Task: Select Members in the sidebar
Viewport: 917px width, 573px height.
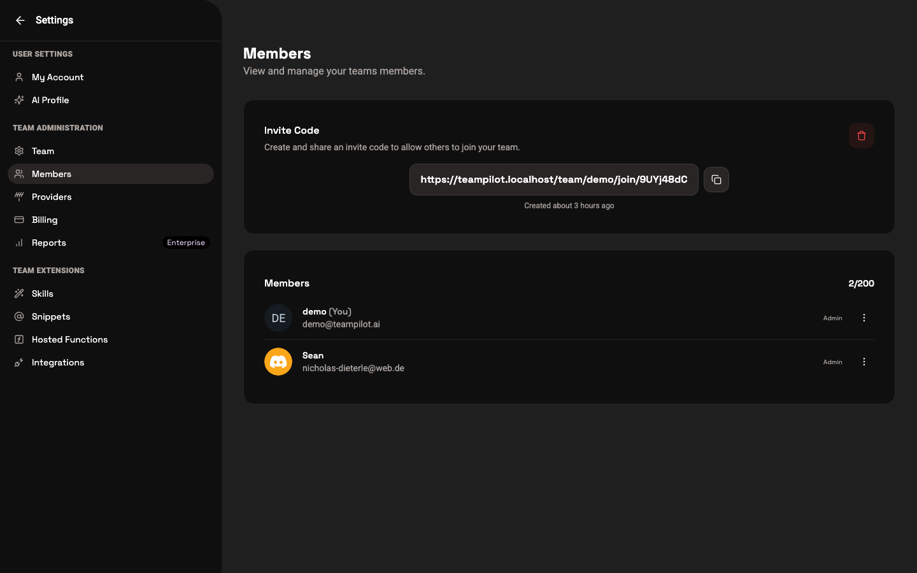Action: (111, 174)
